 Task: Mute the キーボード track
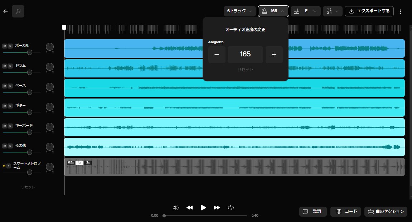click(5, 126)
